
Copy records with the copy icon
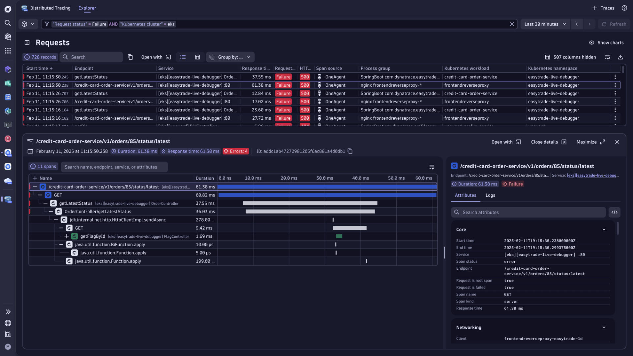(x=130, y=57)
